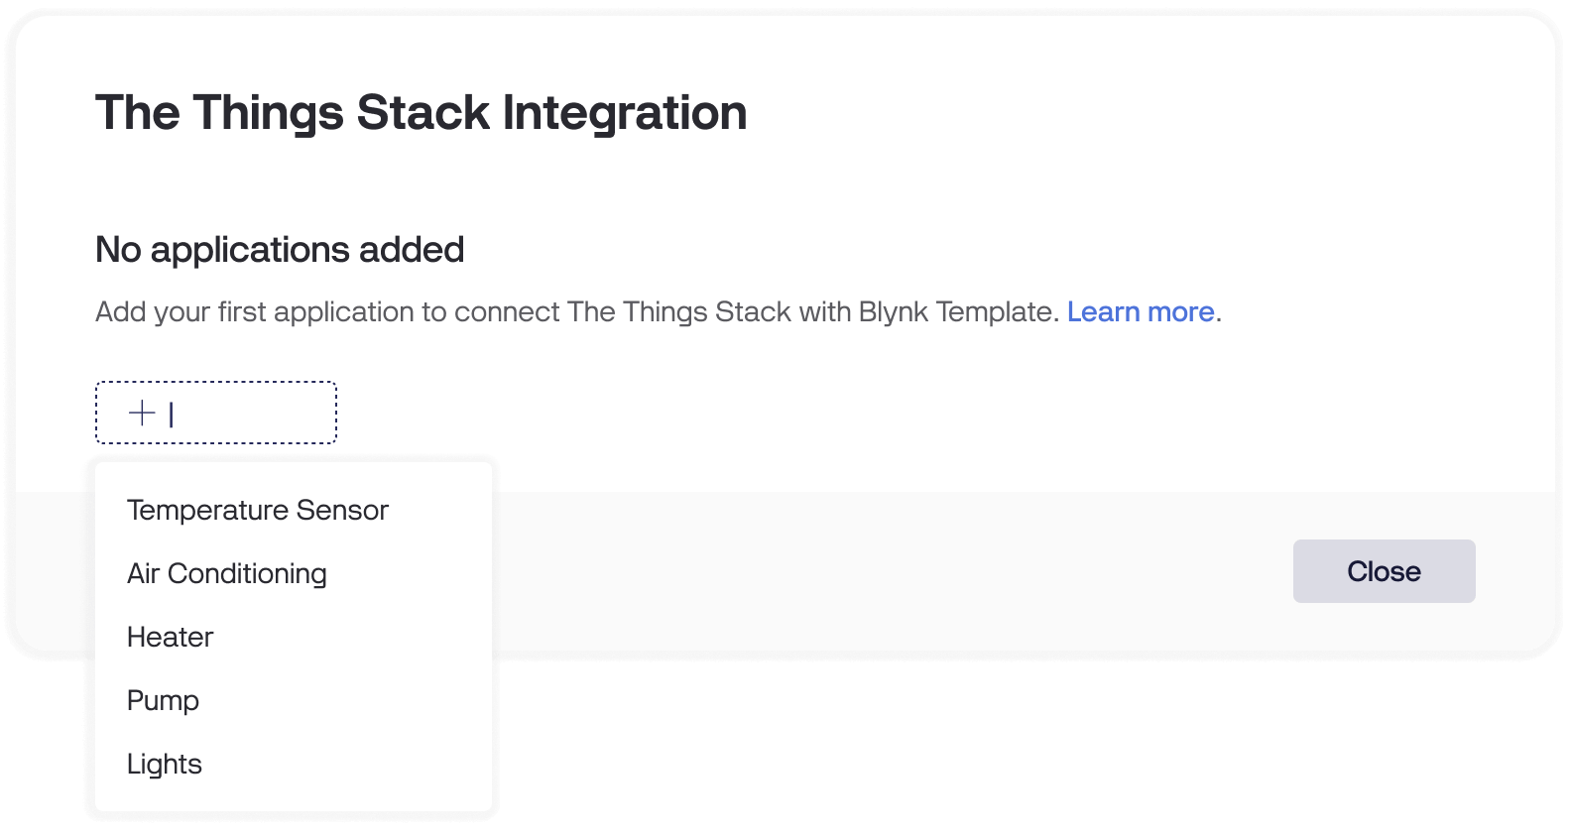This screenshot has width=1571, height=839.
Task: Choose Pump, the fourth list entry
Action: coord(162,700)
